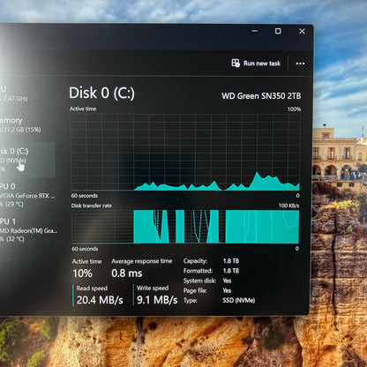Click the Run new task icon
Viewport: 367px width, 367px height.
click(236, 63)
